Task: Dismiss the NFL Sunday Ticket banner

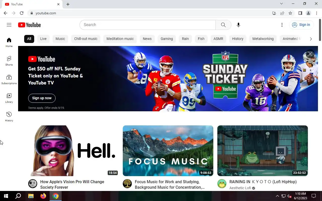Action: (310, 54)
